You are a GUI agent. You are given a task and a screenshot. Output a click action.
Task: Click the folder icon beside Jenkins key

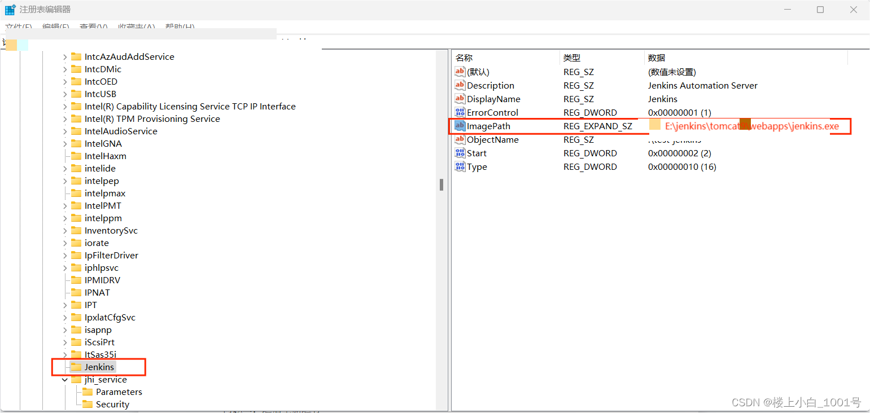[x=76, y=367]
